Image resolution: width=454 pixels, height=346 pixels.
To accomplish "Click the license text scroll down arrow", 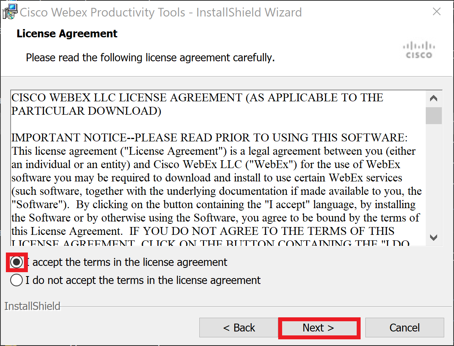I will [x=434, y=238].
